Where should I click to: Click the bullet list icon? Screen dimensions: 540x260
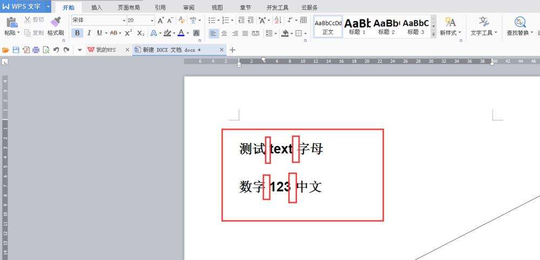[212, 21]
